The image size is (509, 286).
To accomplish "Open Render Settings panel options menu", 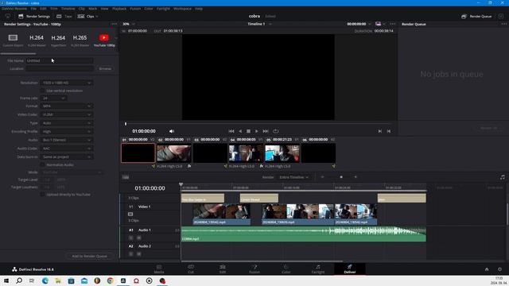I will [114, 24].
